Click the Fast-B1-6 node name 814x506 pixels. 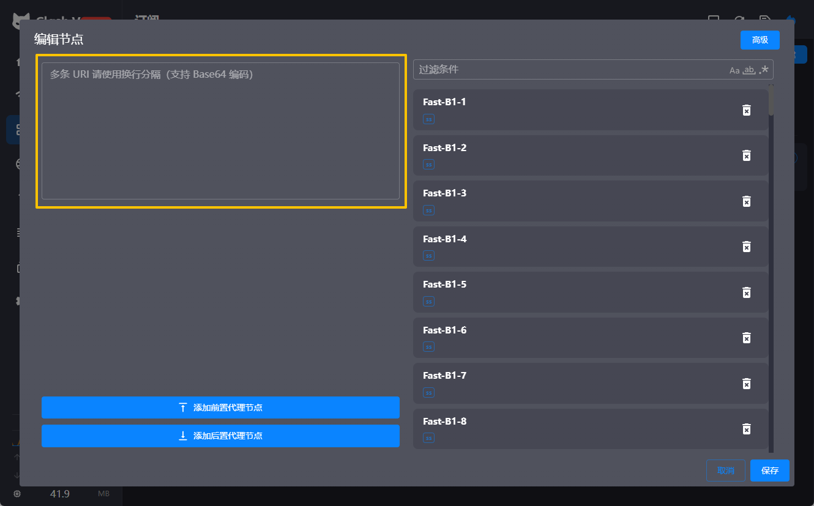(x=444, y=330)
